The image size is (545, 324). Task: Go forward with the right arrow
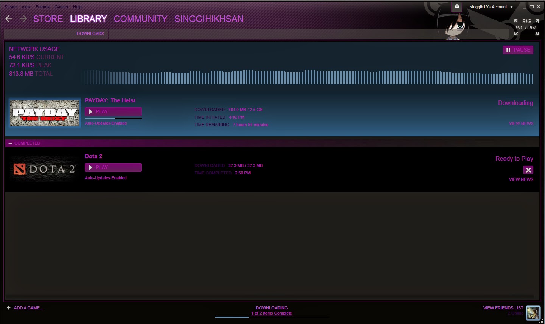23,19
